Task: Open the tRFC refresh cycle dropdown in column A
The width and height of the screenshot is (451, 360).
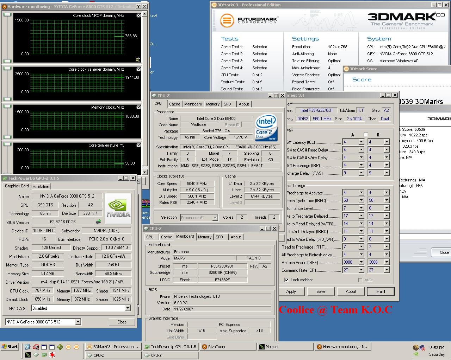Action: pyautogui.click(x=361, y=200)
